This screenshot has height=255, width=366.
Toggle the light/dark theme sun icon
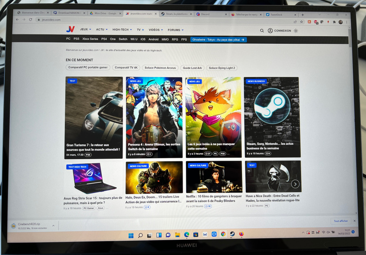(x=296, y=31)
